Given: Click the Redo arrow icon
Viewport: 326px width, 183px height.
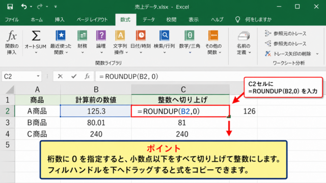Looking at the screenshot, I should coord(40,7).
